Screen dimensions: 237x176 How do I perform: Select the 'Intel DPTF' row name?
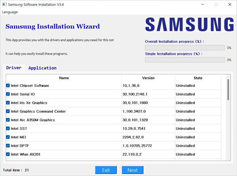pyautogui.click(x=20, y=146)
